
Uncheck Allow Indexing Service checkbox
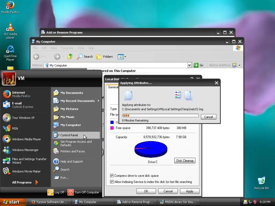tap(112, 182)
